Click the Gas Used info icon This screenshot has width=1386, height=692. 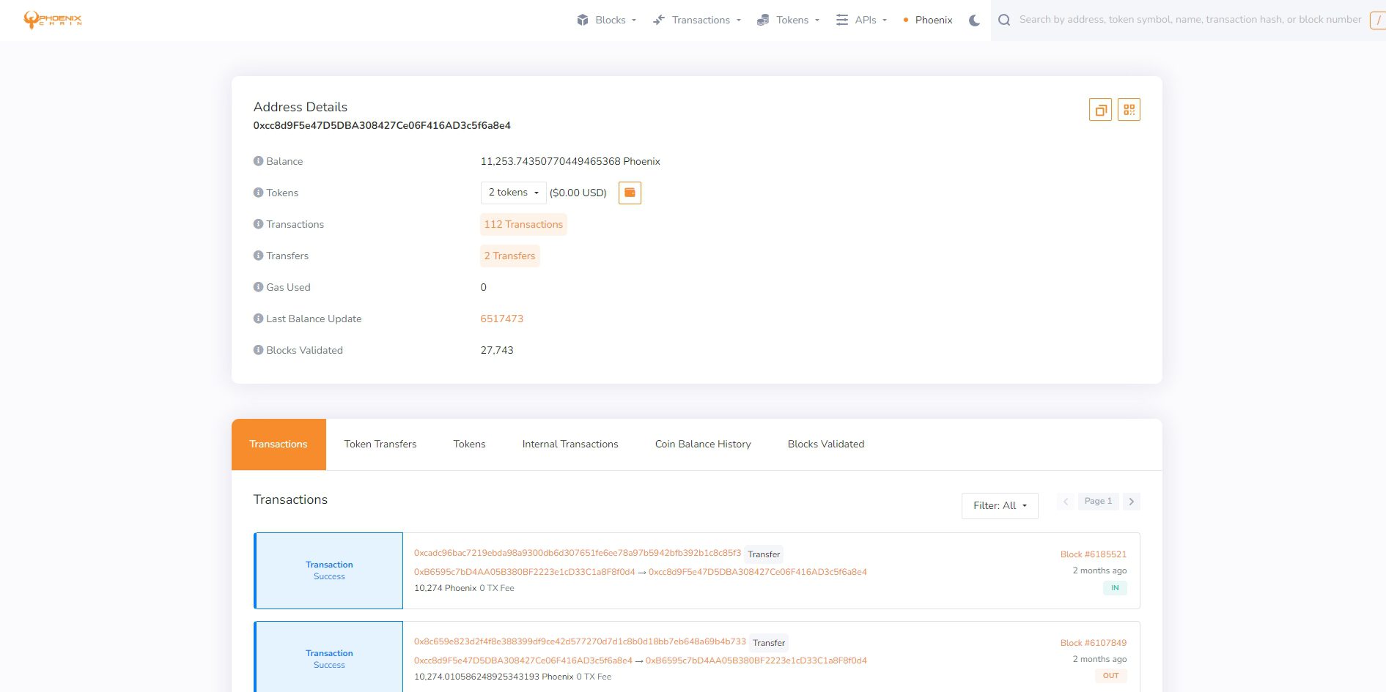coord(258,287)
